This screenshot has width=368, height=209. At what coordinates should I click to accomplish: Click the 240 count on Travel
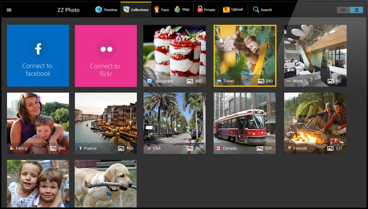coord(269,81)
